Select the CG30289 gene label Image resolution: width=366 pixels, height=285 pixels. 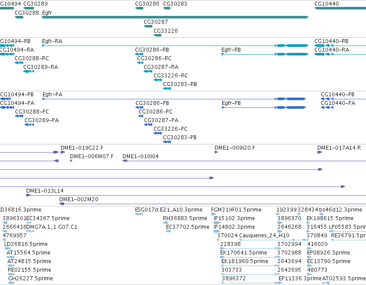coord(35,4)
